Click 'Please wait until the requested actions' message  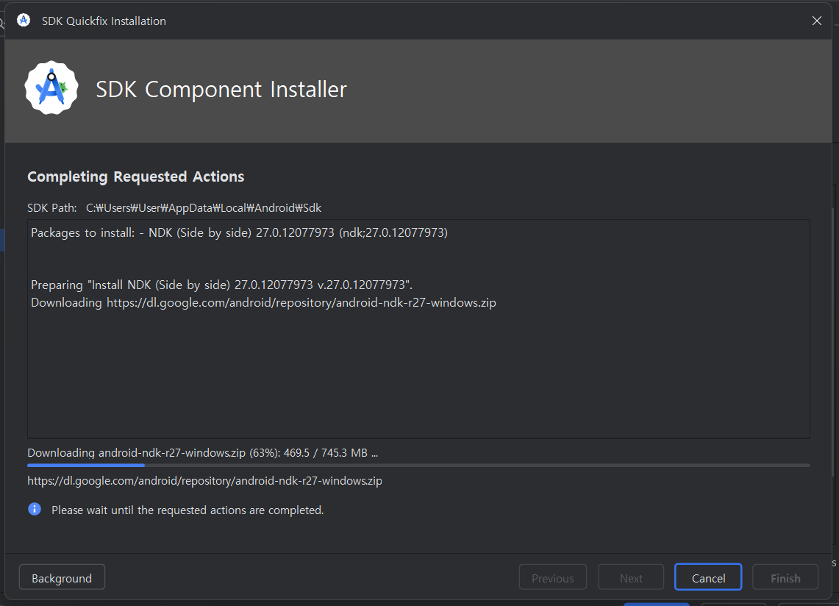(x=188, y=510)
